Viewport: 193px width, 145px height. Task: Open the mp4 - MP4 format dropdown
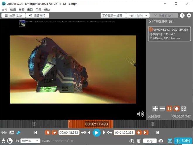click(x=138, y=15)
